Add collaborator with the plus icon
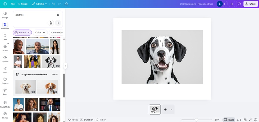The image size is (259, 122). (x=224, y=4)
